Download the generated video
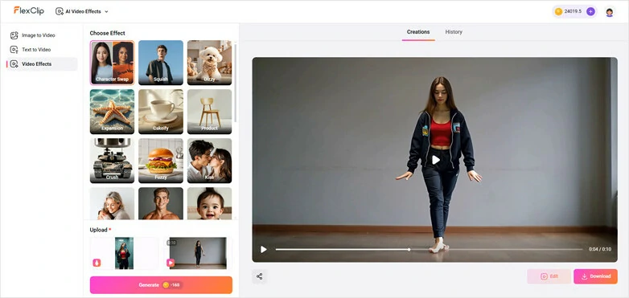The image size is (629, 298). coord(596,276)
